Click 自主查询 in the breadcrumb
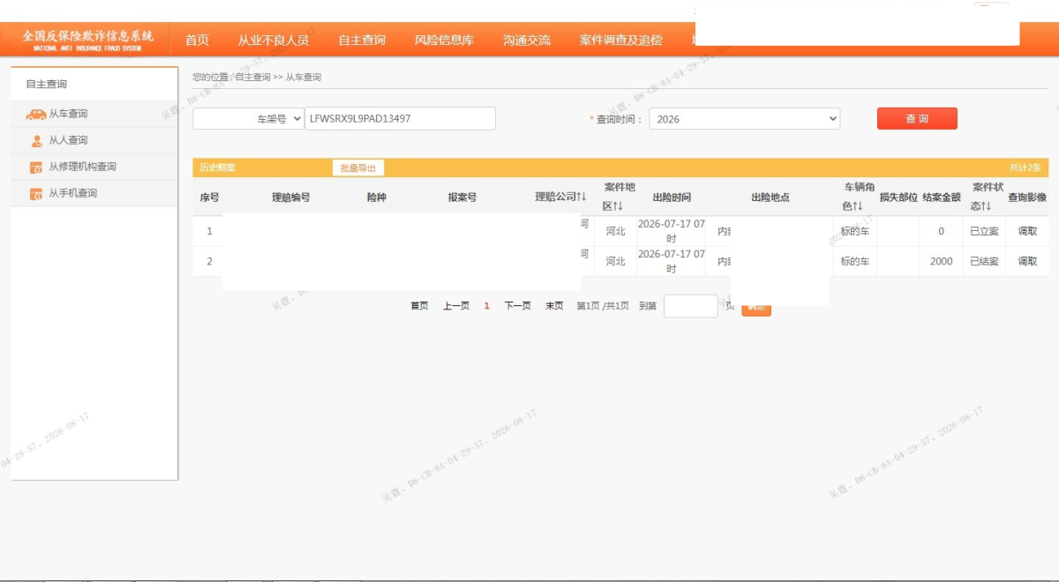The image size is (1059, 582). (x=253, y=78)
